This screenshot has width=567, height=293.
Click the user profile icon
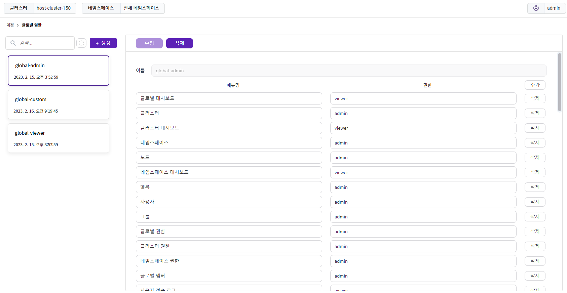click(x=536, y=8)
